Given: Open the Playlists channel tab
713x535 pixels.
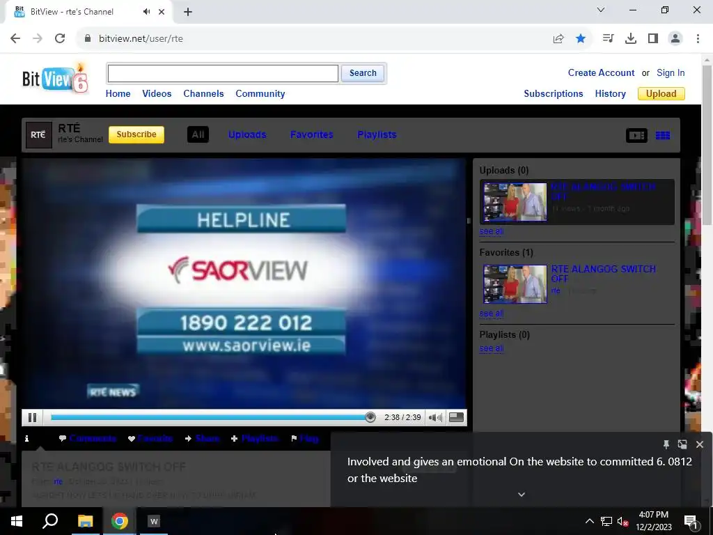Looking at the screenshot, I should (x=377, y=134).
